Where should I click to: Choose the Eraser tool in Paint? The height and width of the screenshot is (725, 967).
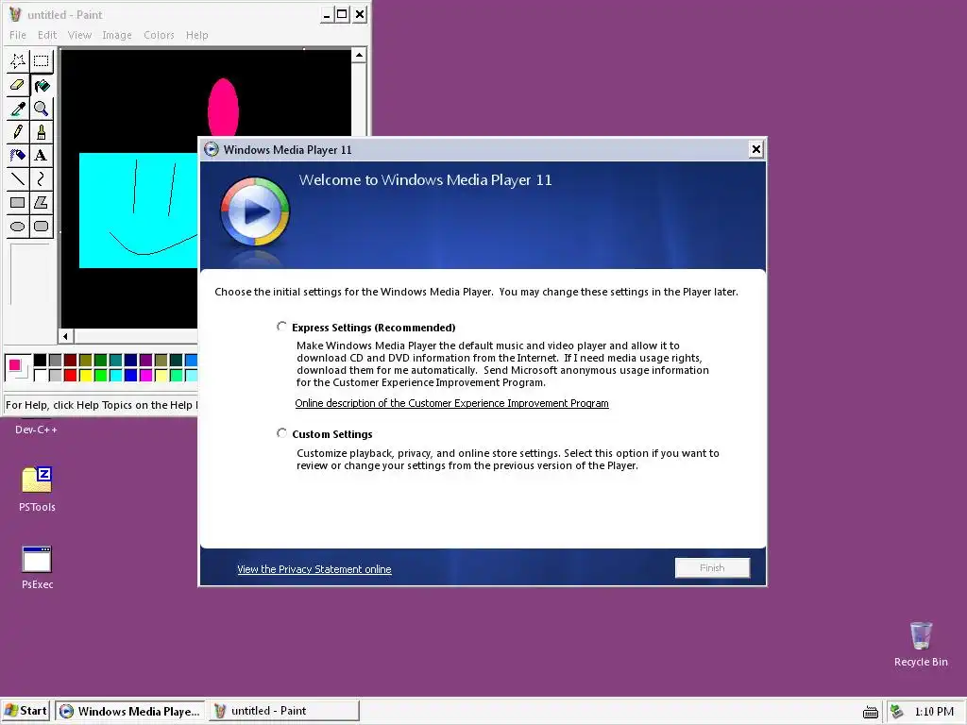click(18, 85)
